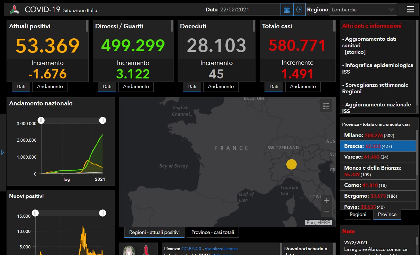Zoom out on the map
The width and height of the screenshot is (420, 255).
coord(327,211)
